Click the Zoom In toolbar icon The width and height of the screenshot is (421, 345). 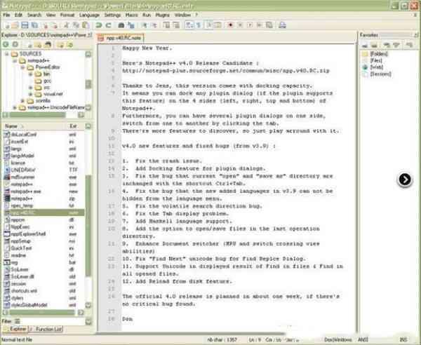point(144,25)
